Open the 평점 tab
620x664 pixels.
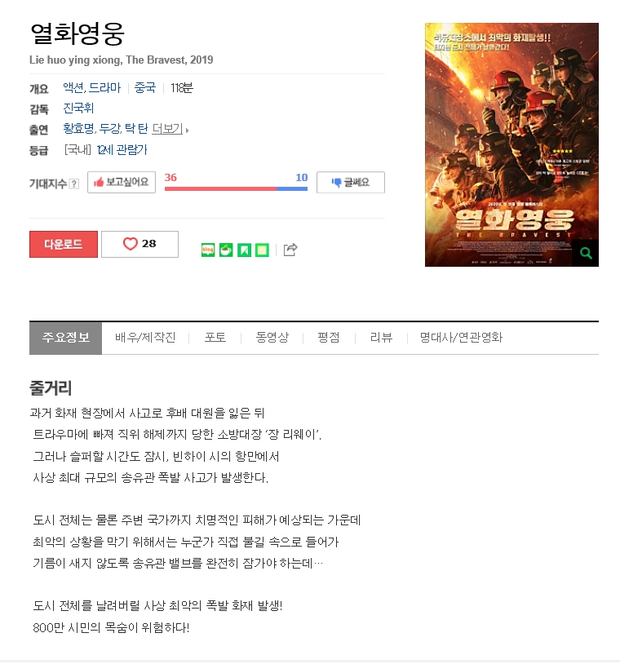coord(329,338)
